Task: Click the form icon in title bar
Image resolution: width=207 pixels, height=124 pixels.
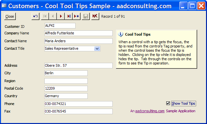Action: coord(4,6)
